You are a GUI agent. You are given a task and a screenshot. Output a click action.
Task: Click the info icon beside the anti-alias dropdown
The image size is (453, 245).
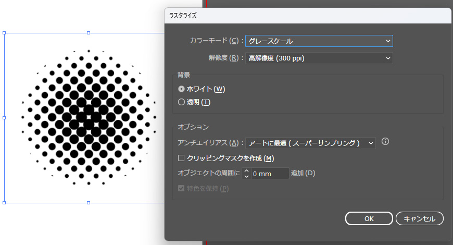(386, 142)
